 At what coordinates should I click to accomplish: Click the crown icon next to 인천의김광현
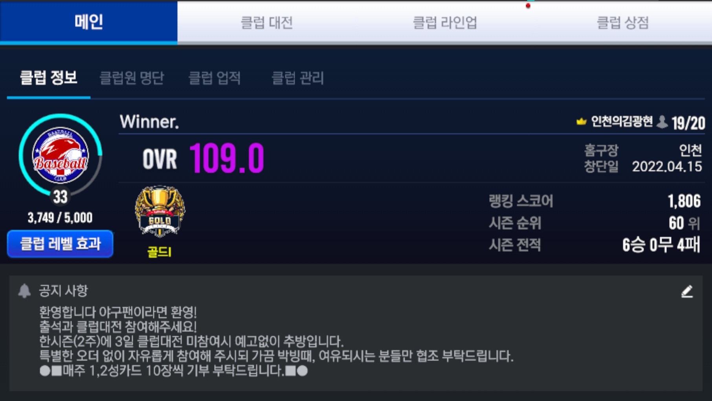coord(581,122)
